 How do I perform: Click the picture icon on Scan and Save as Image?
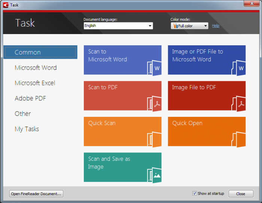coord(155,175)
